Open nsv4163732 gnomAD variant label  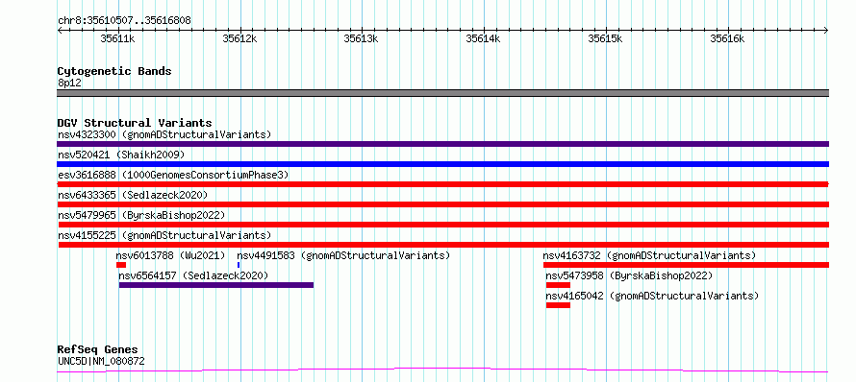tap(649, 255)
